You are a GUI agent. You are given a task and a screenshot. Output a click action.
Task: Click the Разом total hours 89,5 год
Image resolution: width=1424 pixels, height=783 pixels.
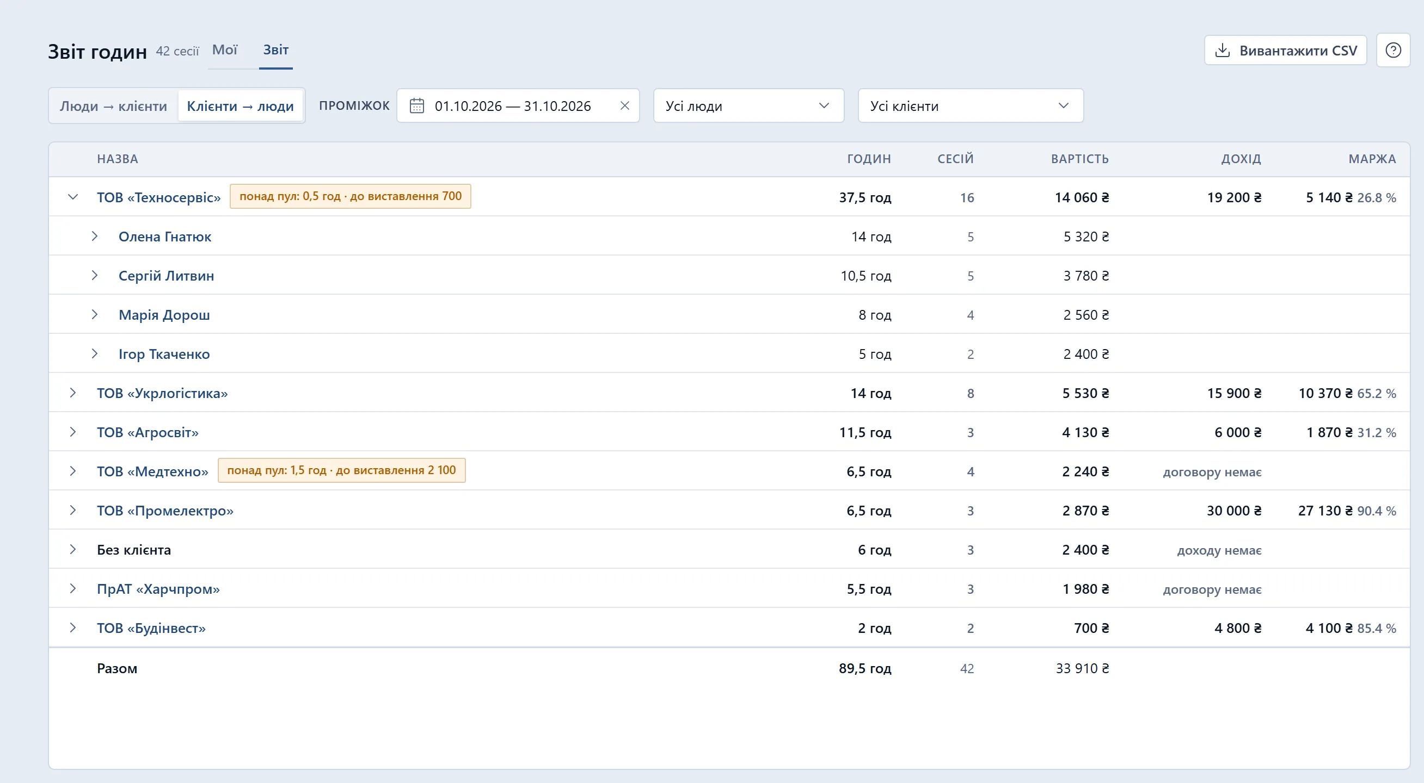865,669
